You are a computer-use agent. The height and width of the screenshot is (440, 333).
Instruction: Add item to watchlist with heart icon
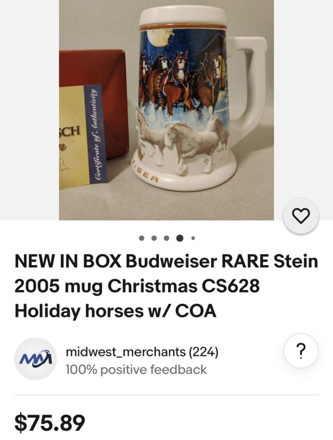click(x=301, y=216)
